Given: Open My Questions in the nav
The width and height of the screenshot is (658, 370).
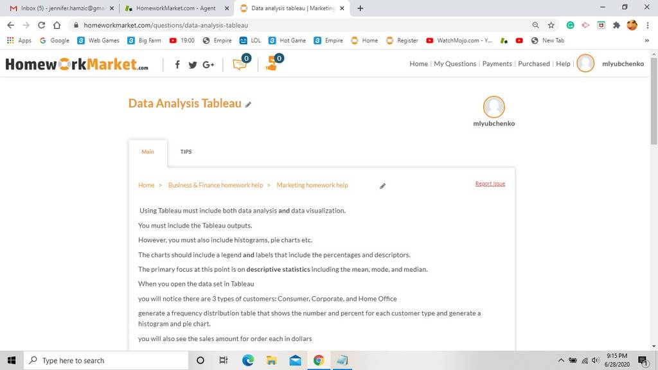Looking at the screenshot, I should point(455,64).
